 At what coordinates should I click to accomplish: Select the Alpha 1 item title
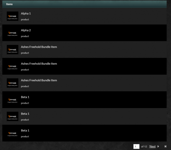26,14
